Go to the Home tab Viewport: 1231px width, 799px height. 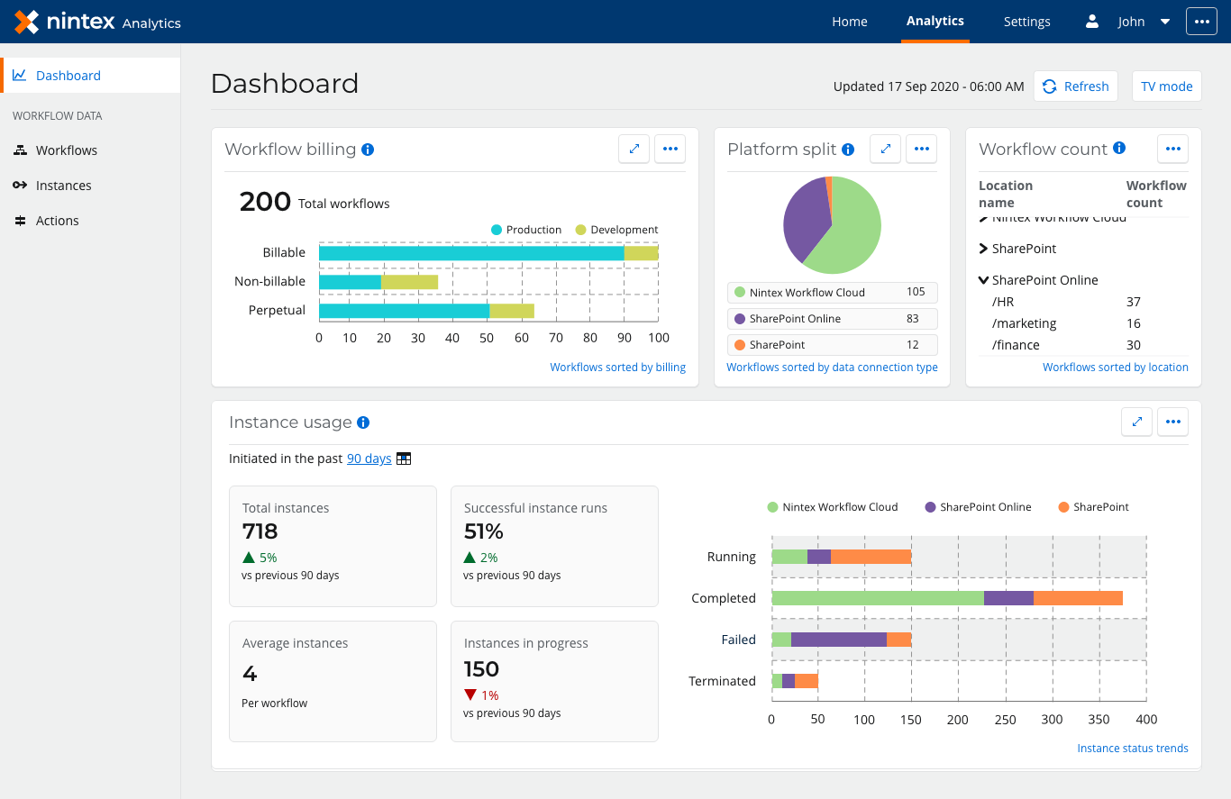point(850,22)
